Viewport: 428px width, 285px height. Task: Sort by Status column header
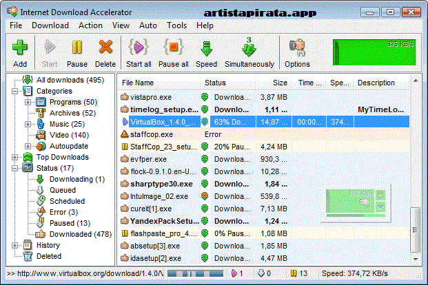click(x=228, y=83)
